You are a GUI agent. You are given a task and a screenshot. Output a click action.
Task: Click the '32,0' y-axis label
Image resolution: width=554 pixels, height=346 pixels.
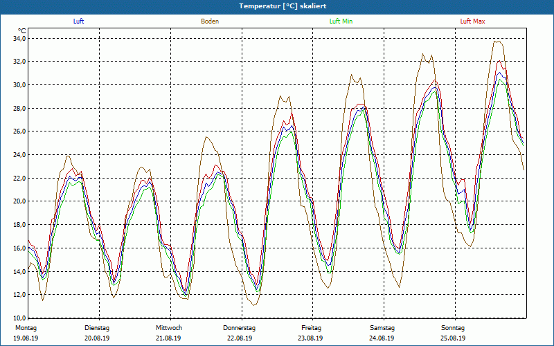click(20, 62)
